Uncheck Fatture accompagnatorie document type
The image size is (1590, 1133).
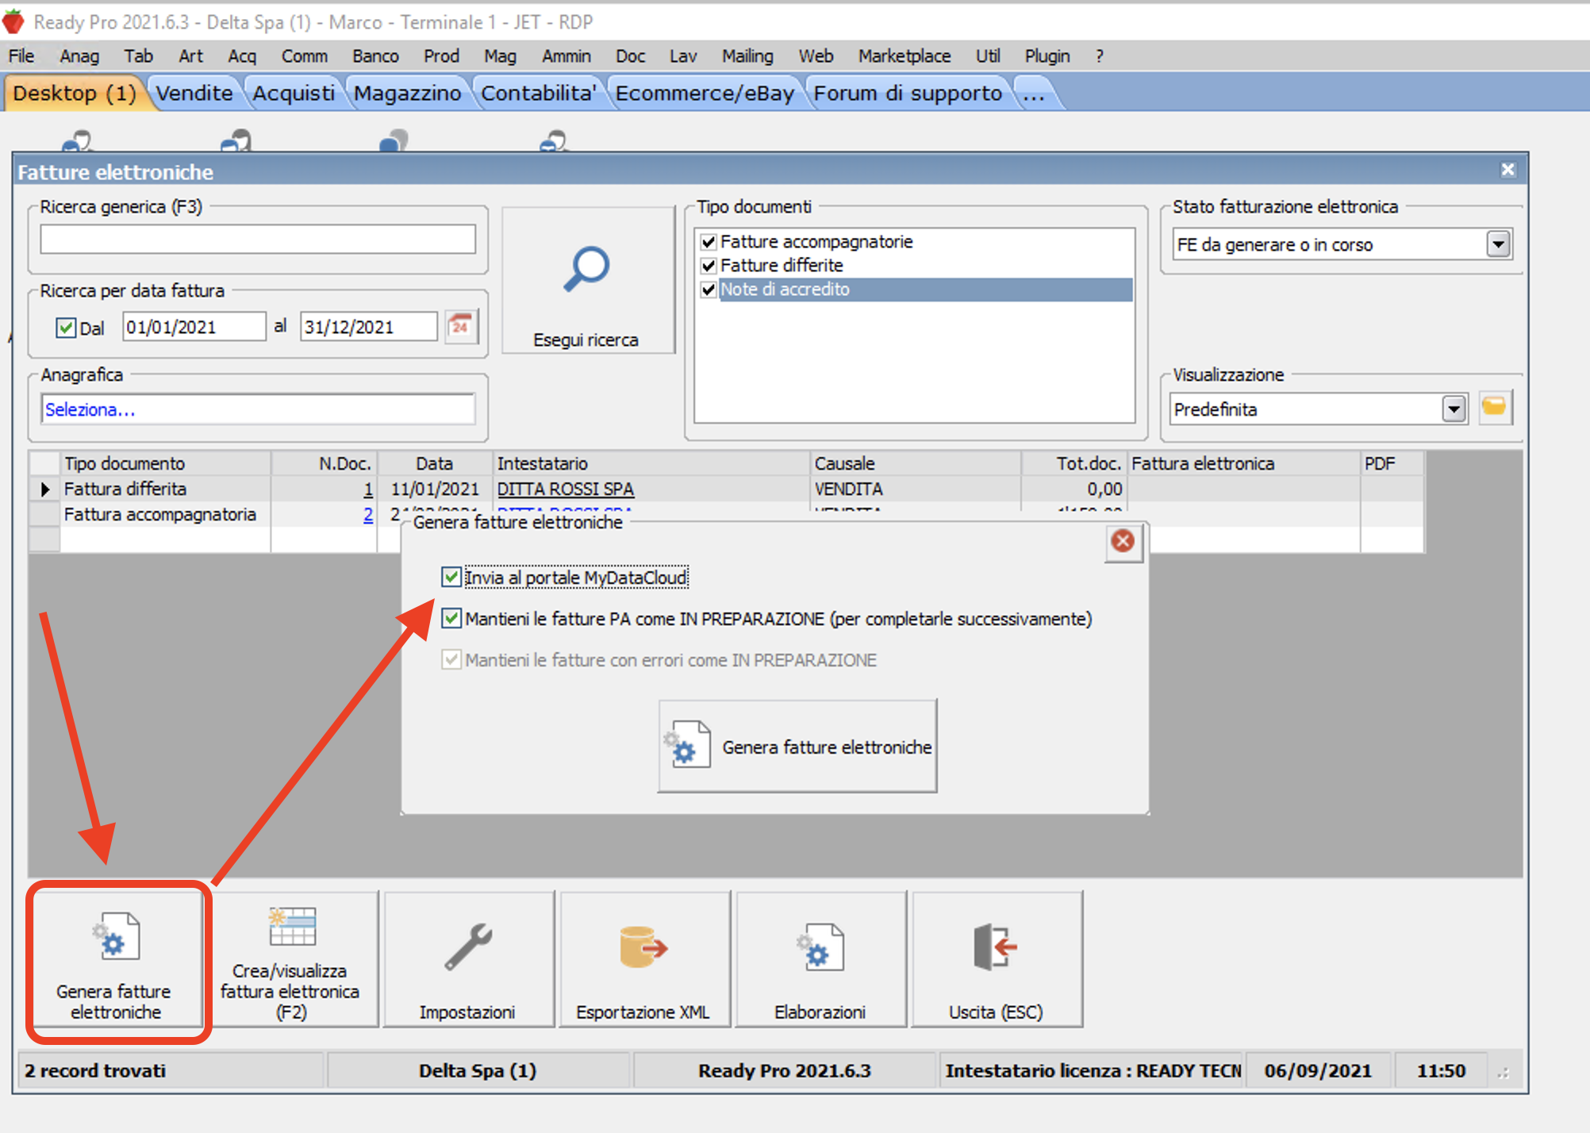(709, 241)
